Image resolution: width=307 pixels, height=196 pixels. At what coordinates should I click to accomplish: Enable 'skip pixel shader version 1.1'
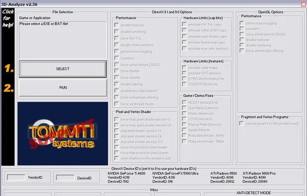click(117, 131)
